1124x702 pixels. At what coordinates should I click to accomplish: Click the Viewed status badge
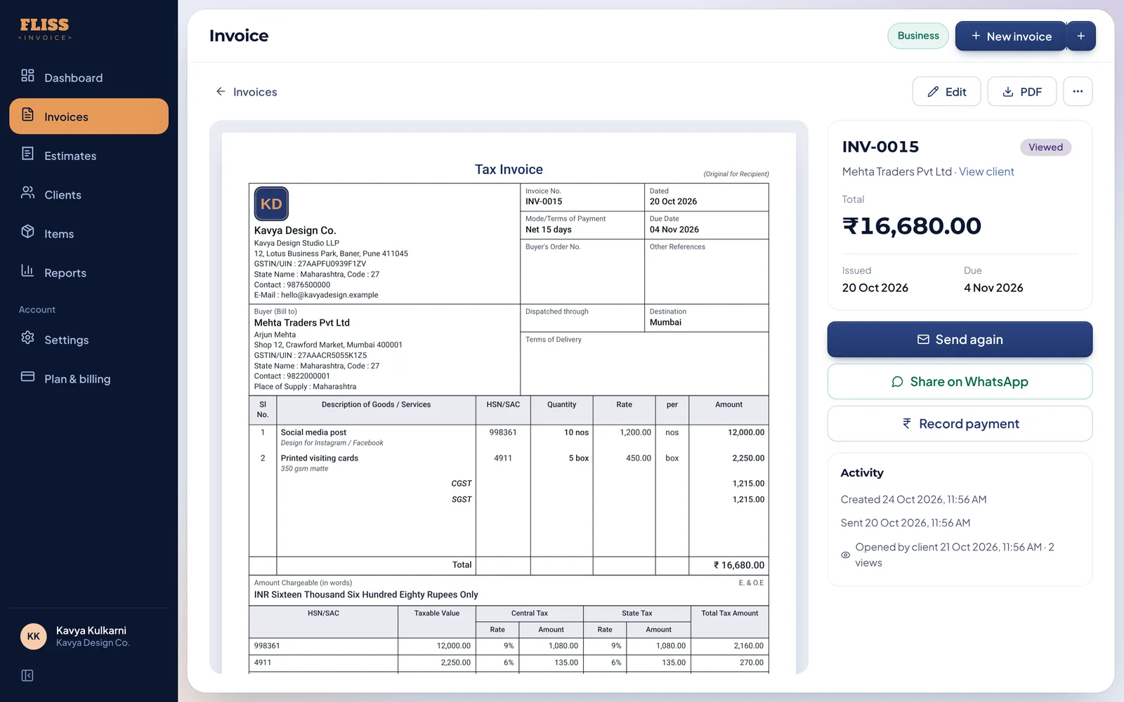point(1045,147)
